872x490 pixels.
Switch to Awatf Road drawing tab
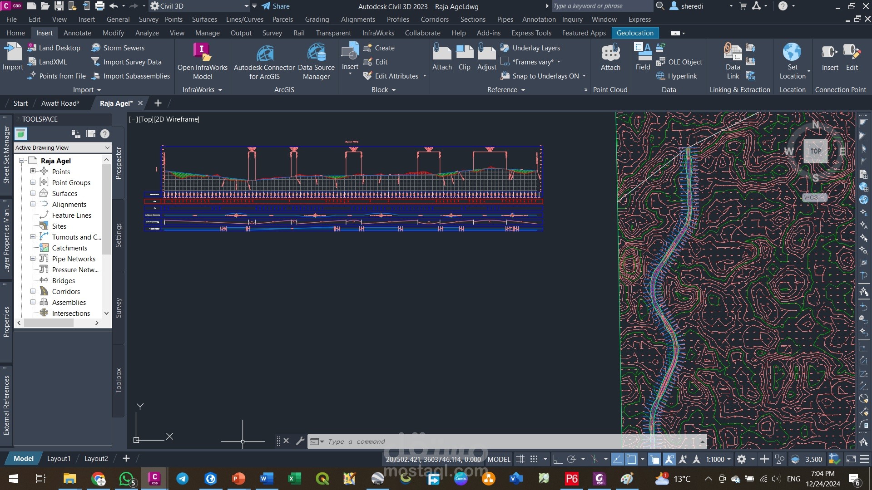tap(60, 103)
